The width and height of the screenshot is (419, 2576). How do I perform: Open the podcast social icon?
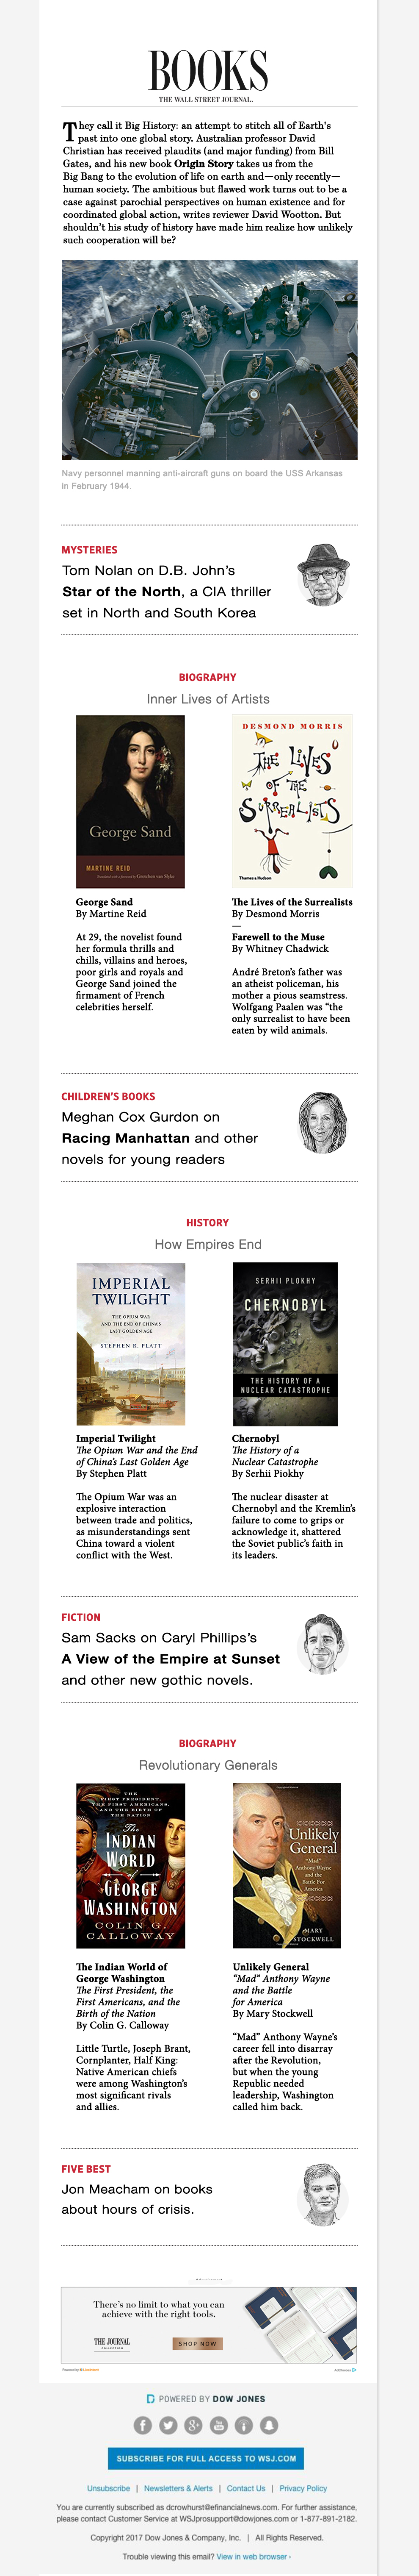pos(243,2425)
